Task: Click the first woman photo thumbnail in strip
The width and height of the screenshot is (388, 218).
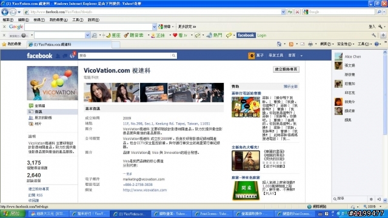Action: 98,93
